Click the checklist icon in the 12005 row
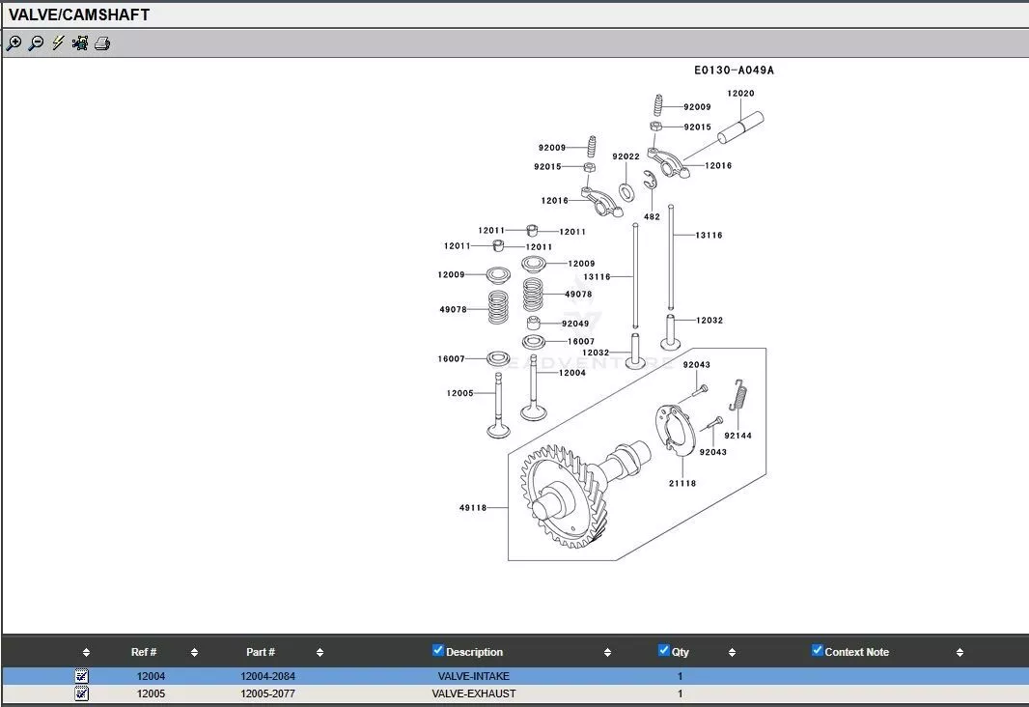Viewport: 1029px width, 707px height. point(82,693)
